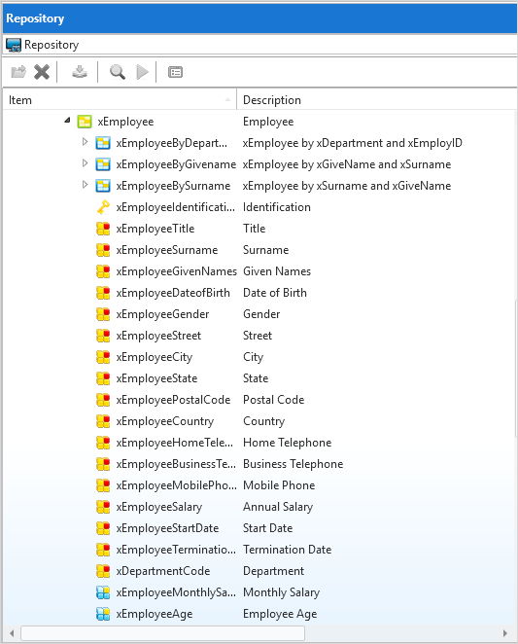Screen dimensions: 518x644
Task: Click the check-in download toolbar icon
Action: (80, 72)
